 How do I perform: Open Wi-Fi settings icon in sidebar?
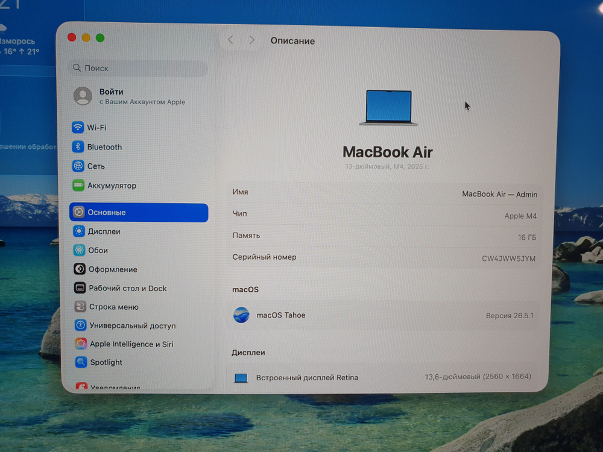point(78,127)
